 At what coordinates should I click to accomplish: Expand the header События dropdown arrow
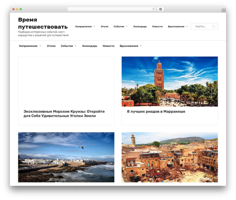point(126,26)
